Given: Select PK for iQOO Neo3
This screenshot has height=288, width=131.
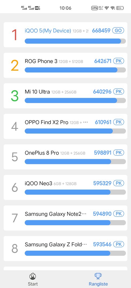Looking at the screenshot, I should [119, 183].
